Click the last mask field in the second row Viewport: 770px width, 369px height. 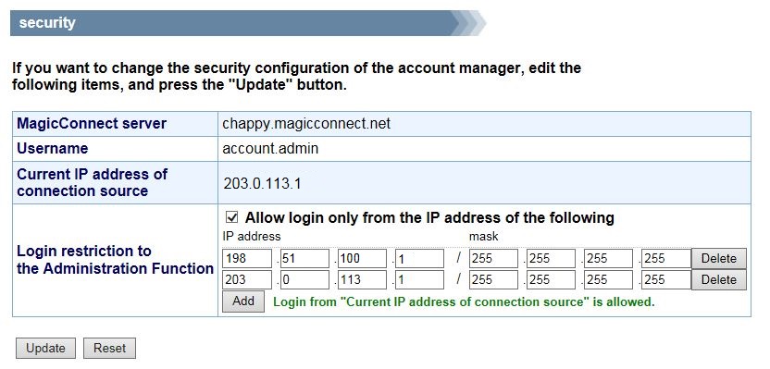(666, 279)
